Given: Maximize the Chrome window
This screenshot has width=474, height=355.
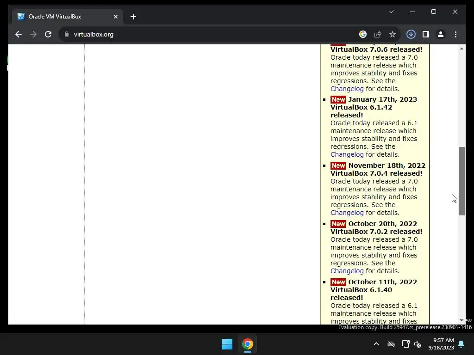Looking at the screenshot, I should pyautogui.click(x=433, y=12).
